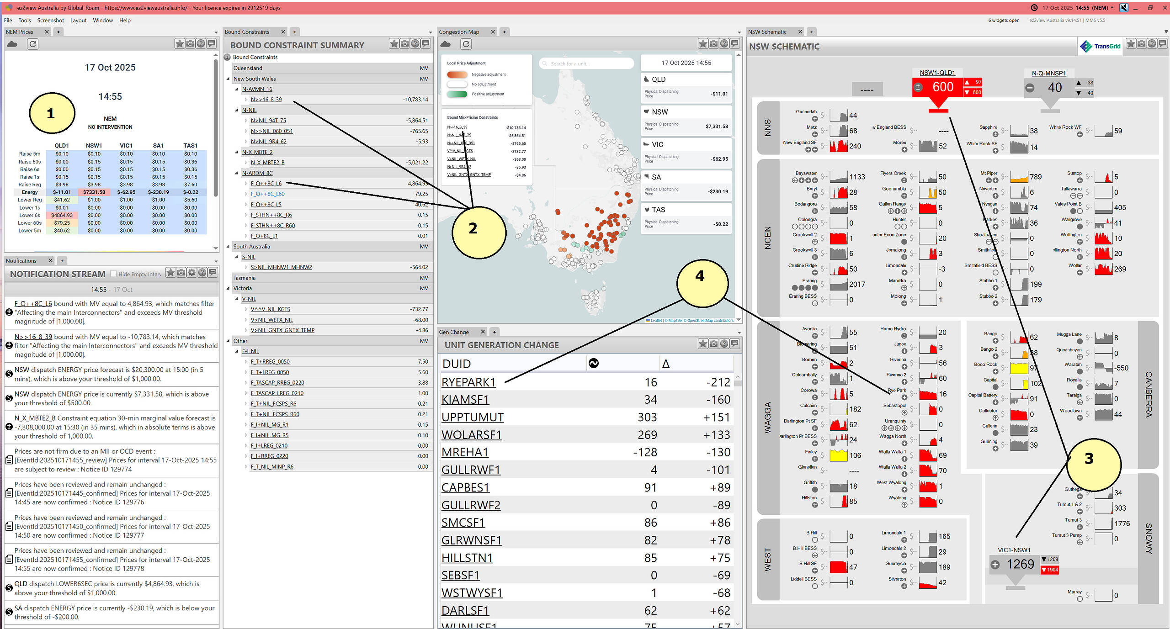Tick the Hide Empty Intervals checkbox

coord(113,274)
